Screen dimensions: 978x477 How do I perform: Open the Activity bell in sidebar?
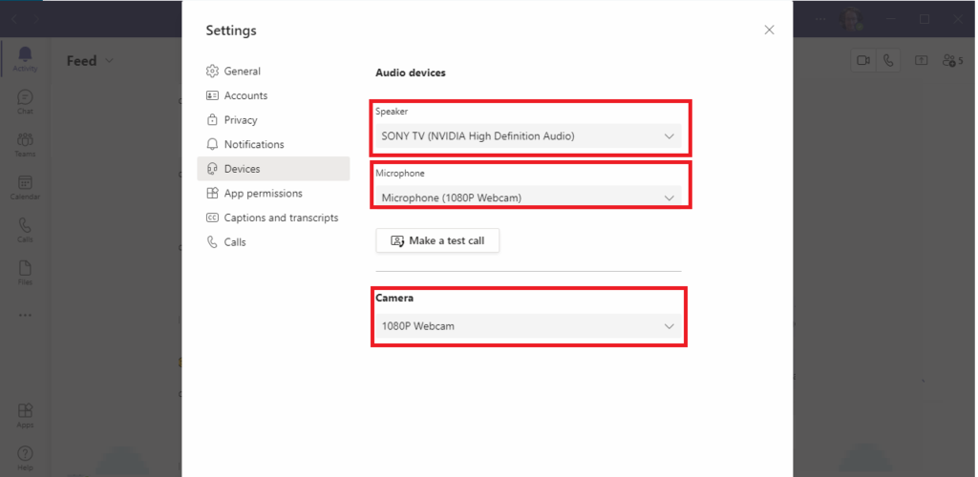25,59
